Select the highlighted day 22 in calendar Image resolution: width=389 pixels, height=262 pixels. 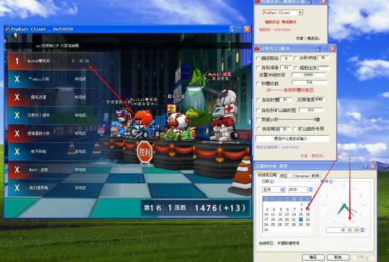[301, 219]
